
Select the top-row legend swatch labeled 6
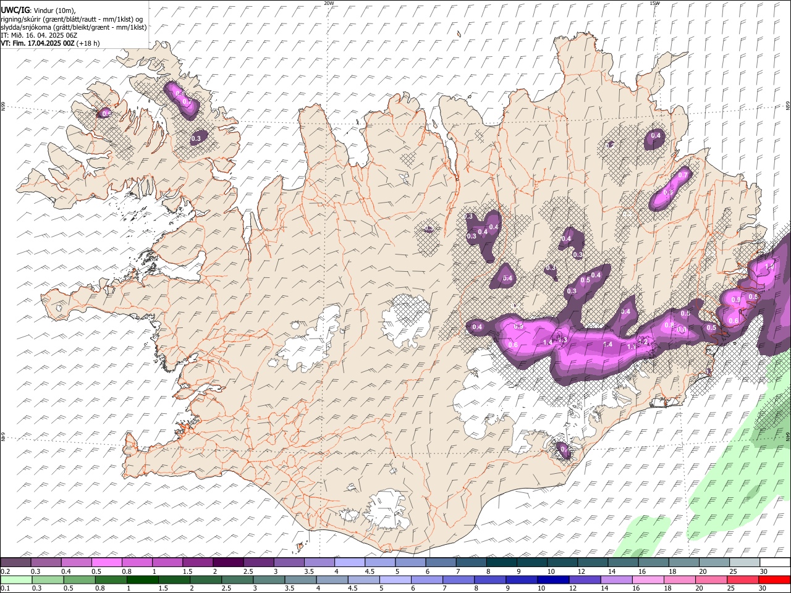[x=441, y=563]
